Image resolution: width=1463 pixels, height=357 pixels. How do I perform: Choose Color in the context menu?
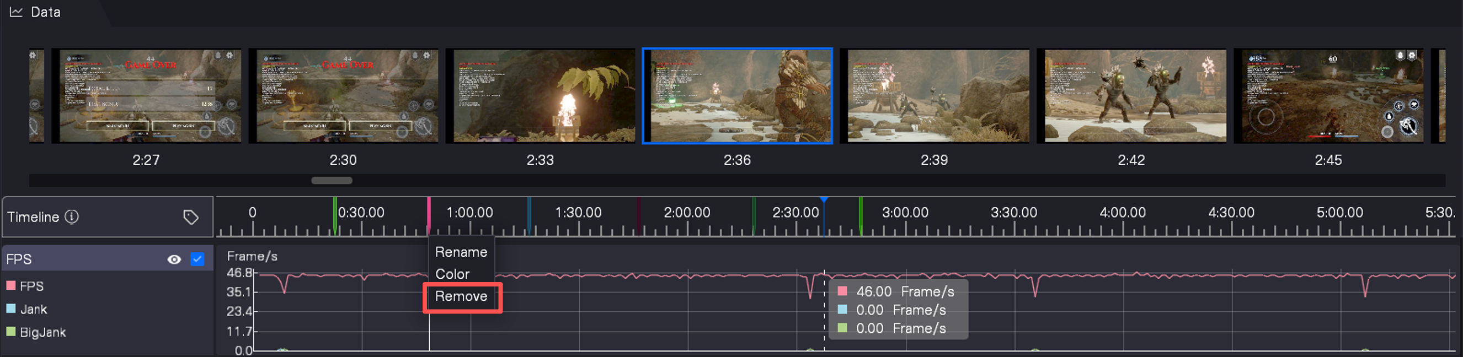click(452, 274)
